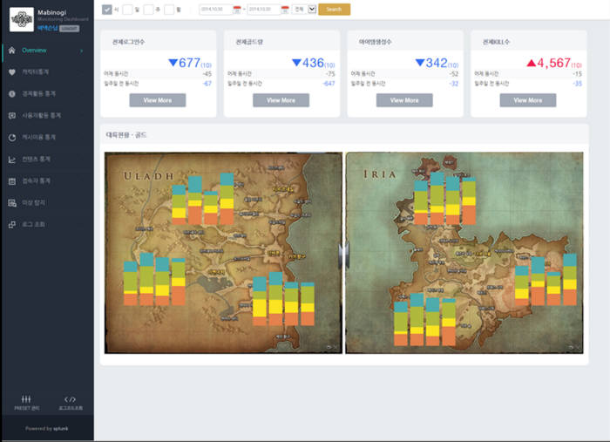Screen dimensions: 610x442
Task: Open 컨텐츠 통계 sidebar menu item
Action: [x=36, y=160]
